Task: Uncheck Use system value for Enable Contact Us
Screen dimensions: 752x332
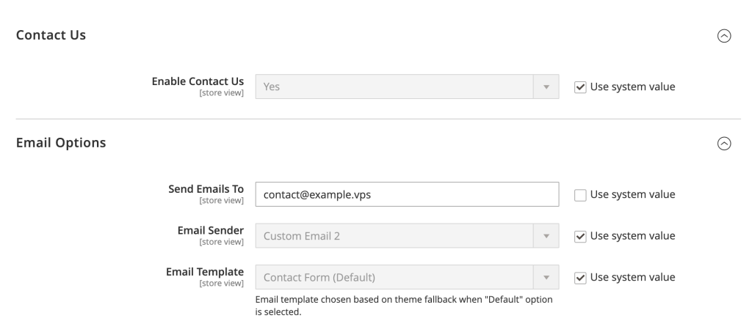Action: 580,86
